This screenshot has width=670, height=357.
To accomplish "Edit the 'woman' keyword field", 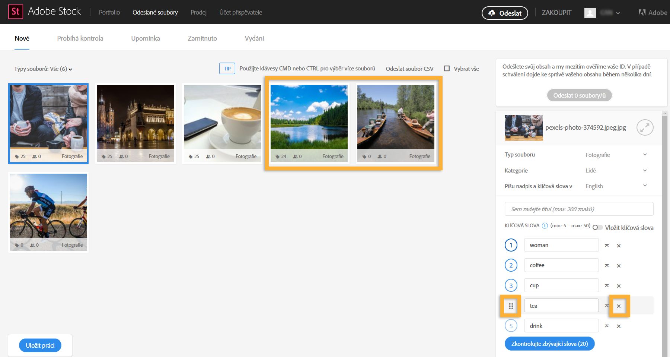I will [561, 245].
